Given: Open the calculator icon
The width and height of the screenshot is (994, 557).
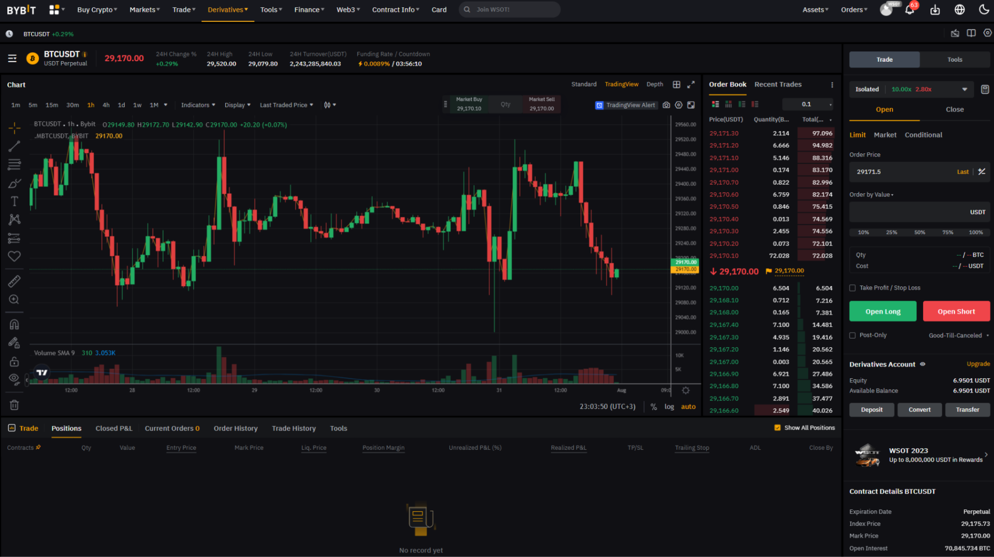Looking at the screenshot, I should [x=985, y=89].
